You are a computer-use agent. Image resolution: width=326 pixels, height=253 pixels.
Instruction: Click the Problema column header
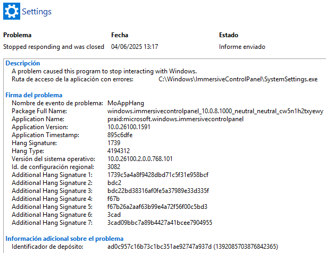(x=17, y=35)
